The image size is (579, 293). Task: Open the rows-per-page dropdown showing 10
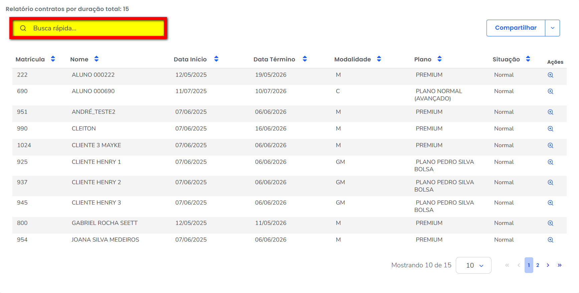click(473, 265)
